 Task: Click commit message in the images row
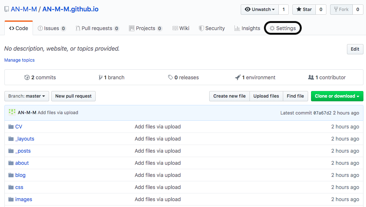point(158,199)
